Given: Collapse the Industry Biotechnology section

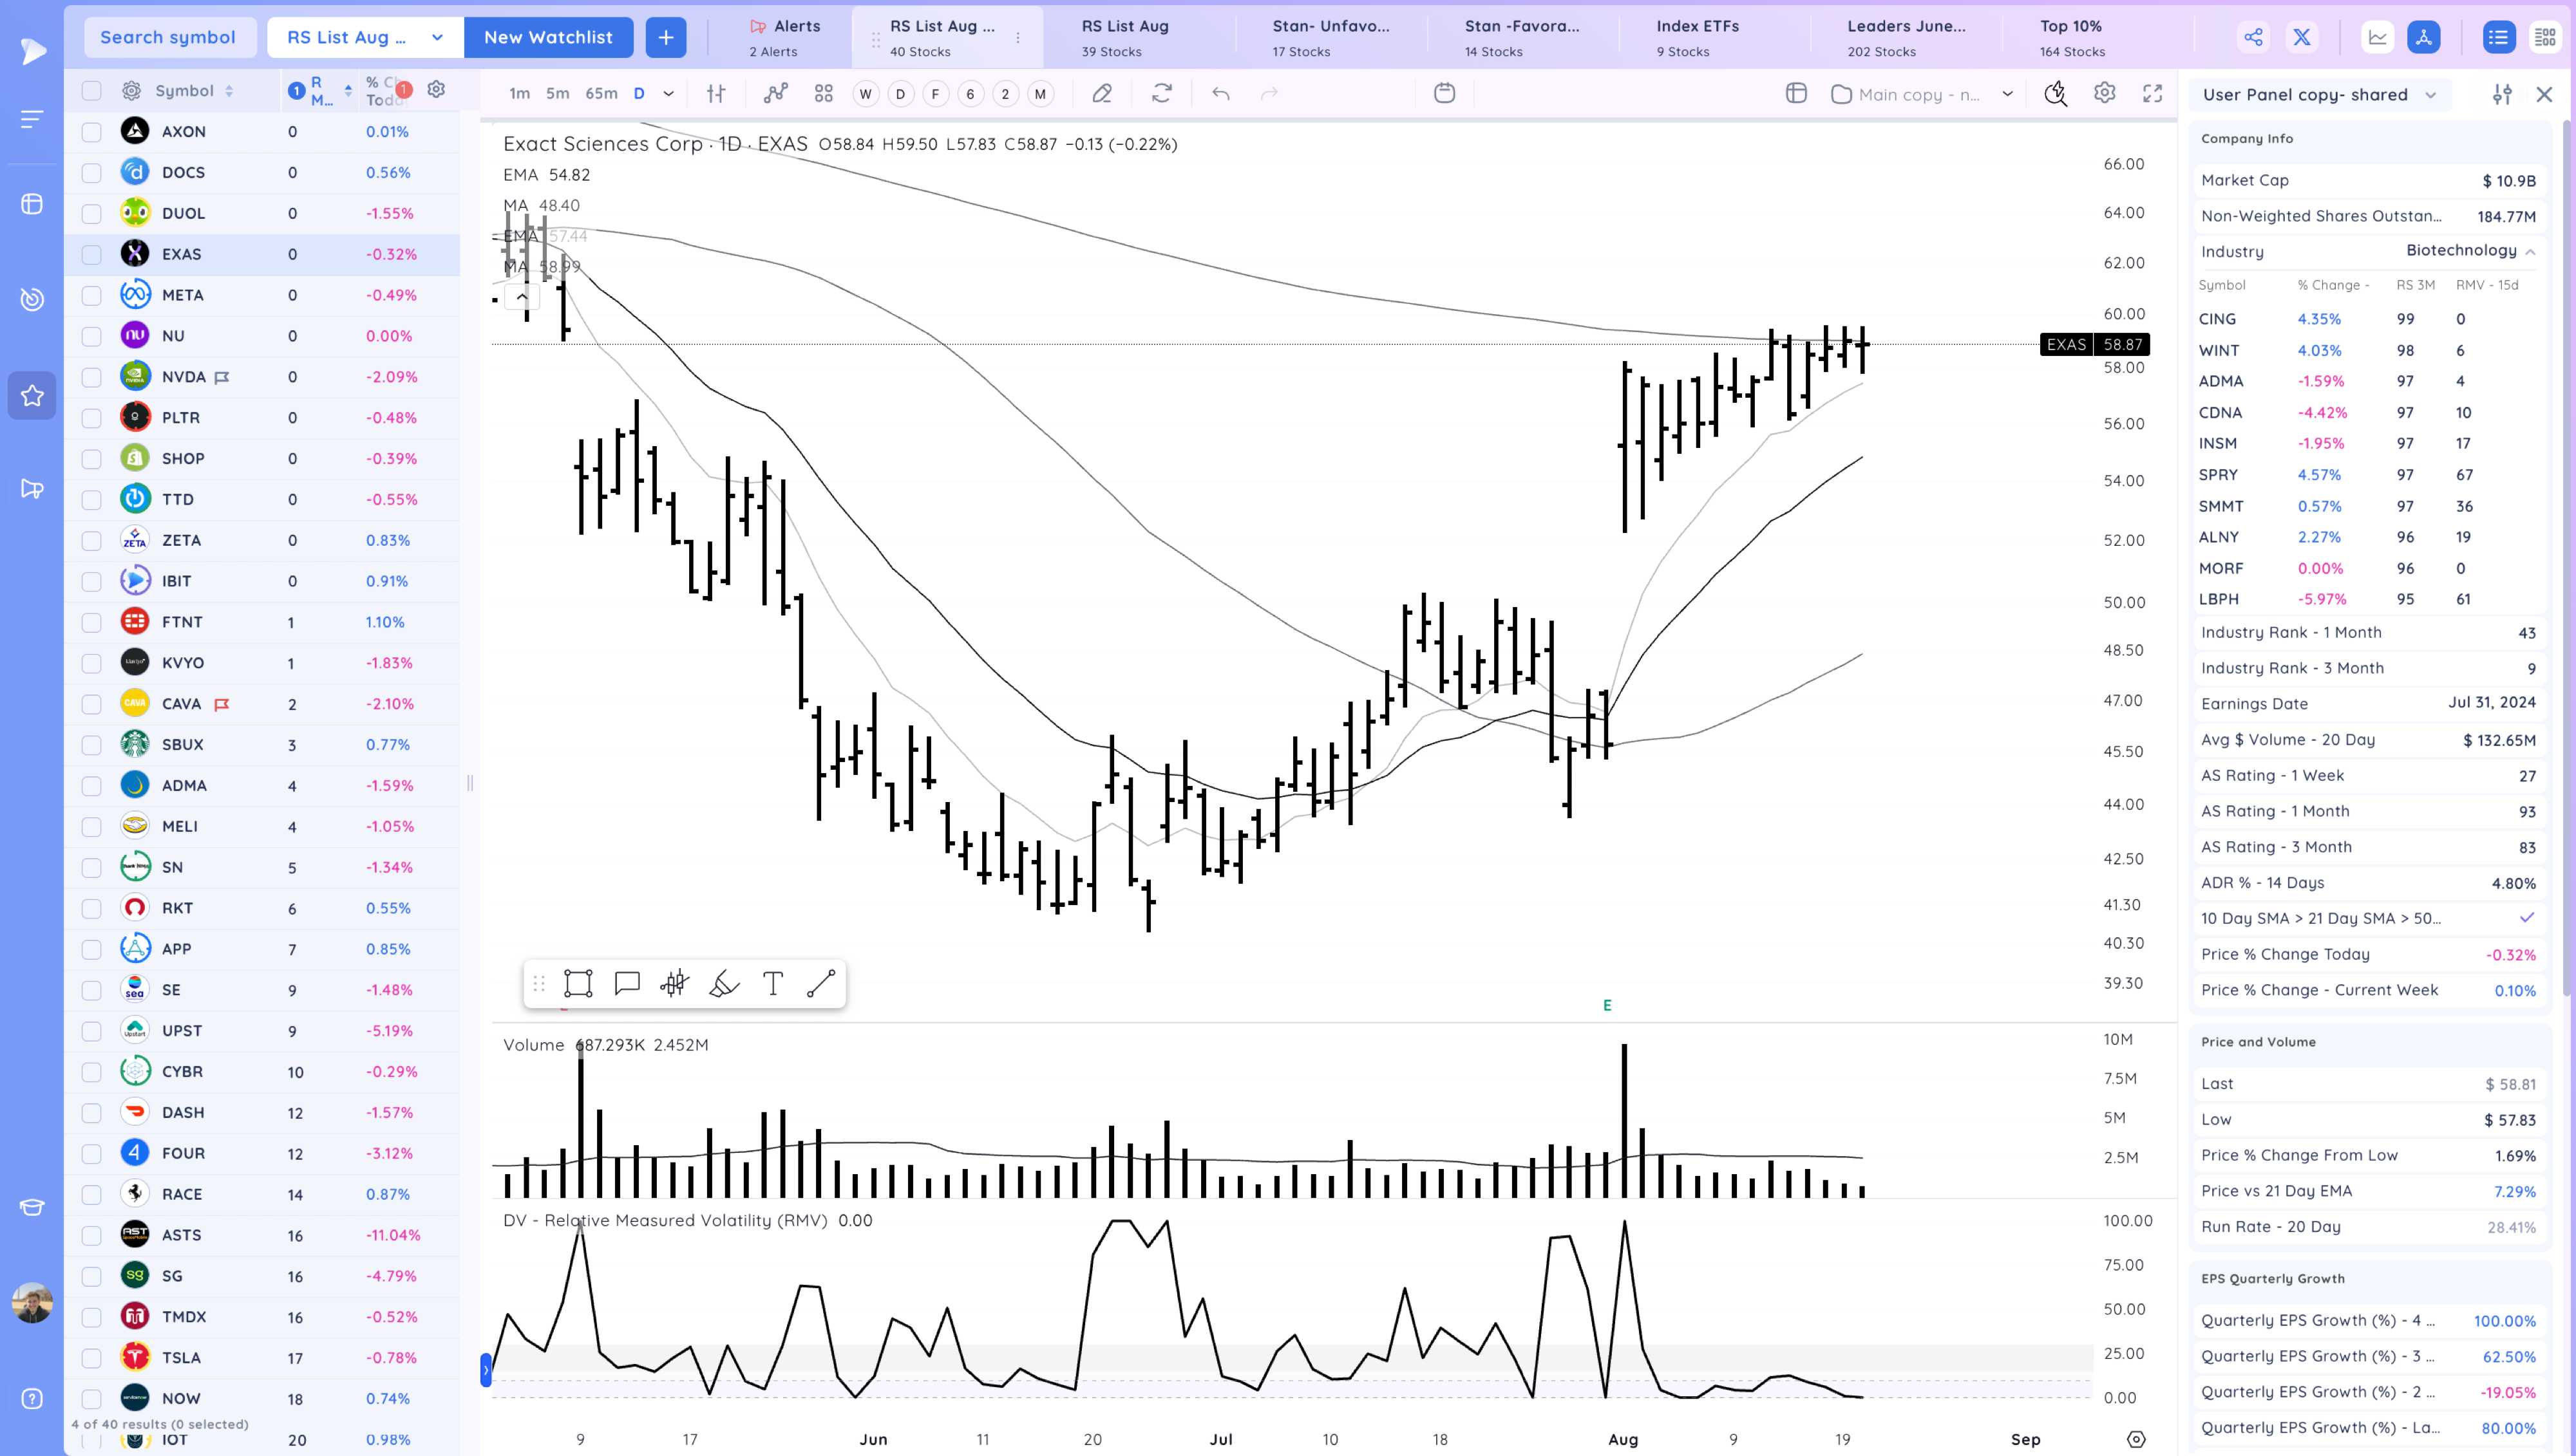Looking at the screenshot, I should click(2530, 252).
